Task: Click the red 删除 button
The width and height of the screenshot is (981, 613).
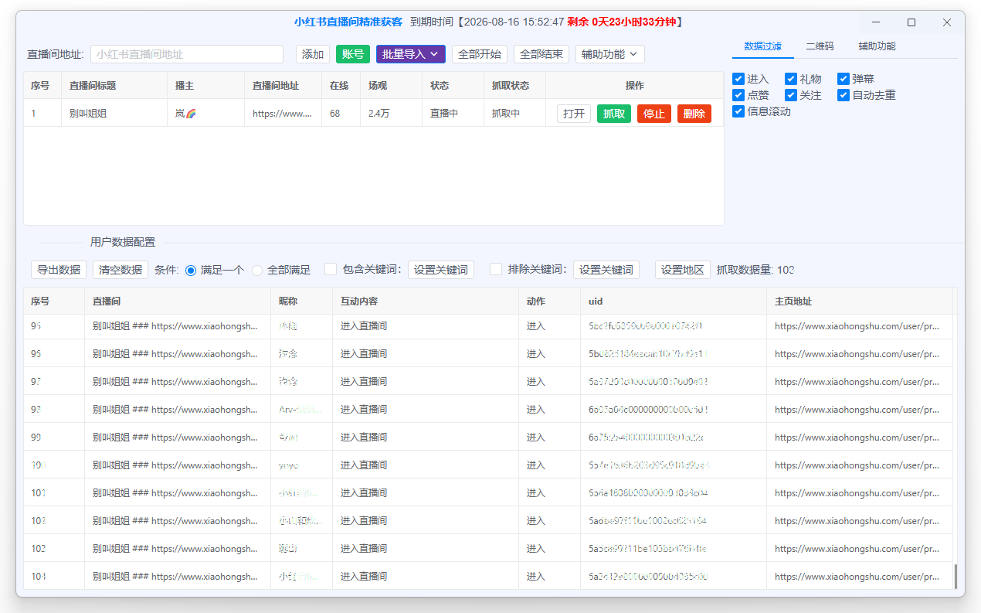Action: tap(694, 114)
